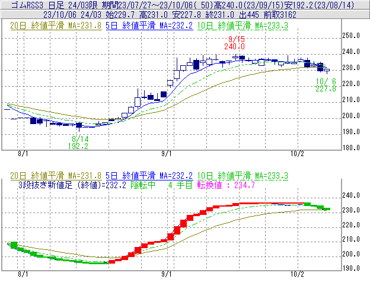The height and width of the screenshot is (282, 370).
Task: Click the 190.0 axis label on lower chart
Action: (351, 268)
